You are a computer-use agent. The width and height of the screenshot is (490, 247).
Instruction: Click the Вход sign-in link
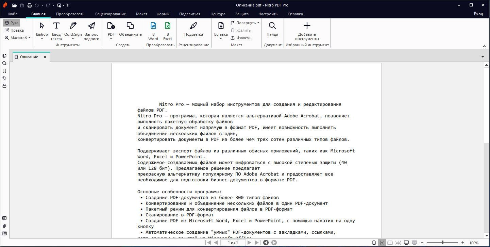[478, 14]
